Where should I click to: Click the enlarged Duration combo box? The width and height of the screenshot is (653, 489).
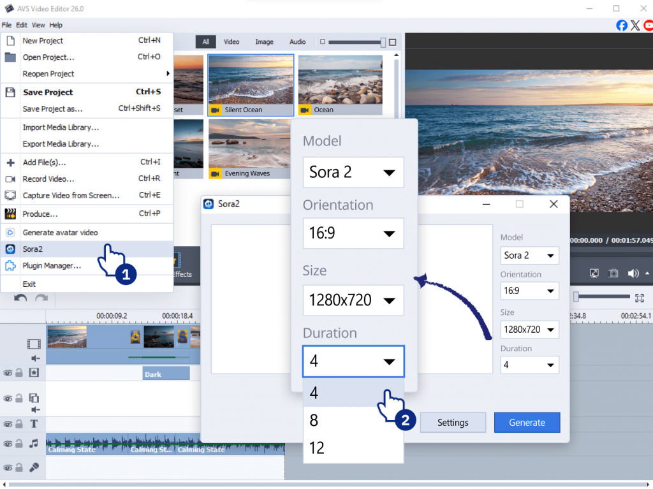[x=353, y=361]
